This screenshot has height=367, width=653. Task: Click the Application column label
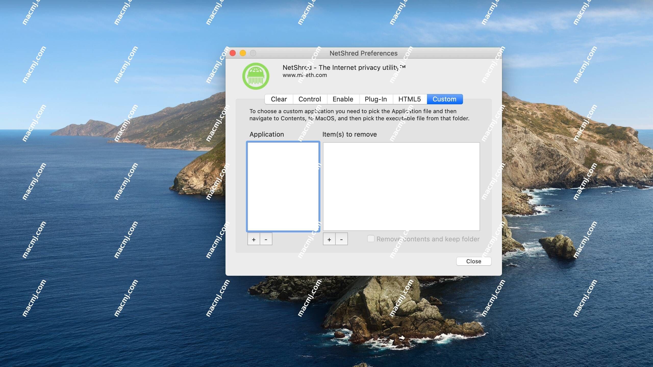pyautogui.click(x=267, y=134)
